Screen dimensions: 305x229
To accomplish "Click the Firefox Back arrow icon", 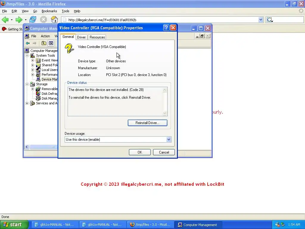I will [5, 20].
